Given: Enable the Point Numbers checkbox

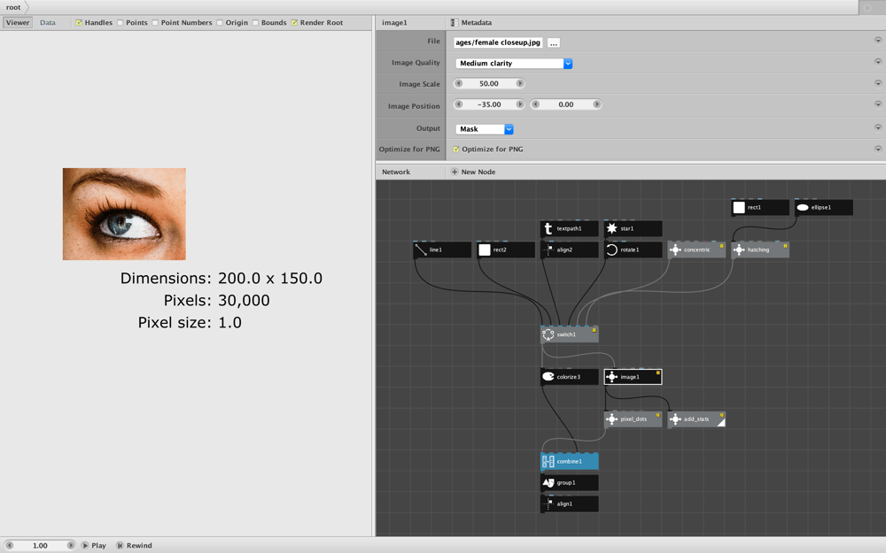Looking at the screenshot, I should [155, 23].
